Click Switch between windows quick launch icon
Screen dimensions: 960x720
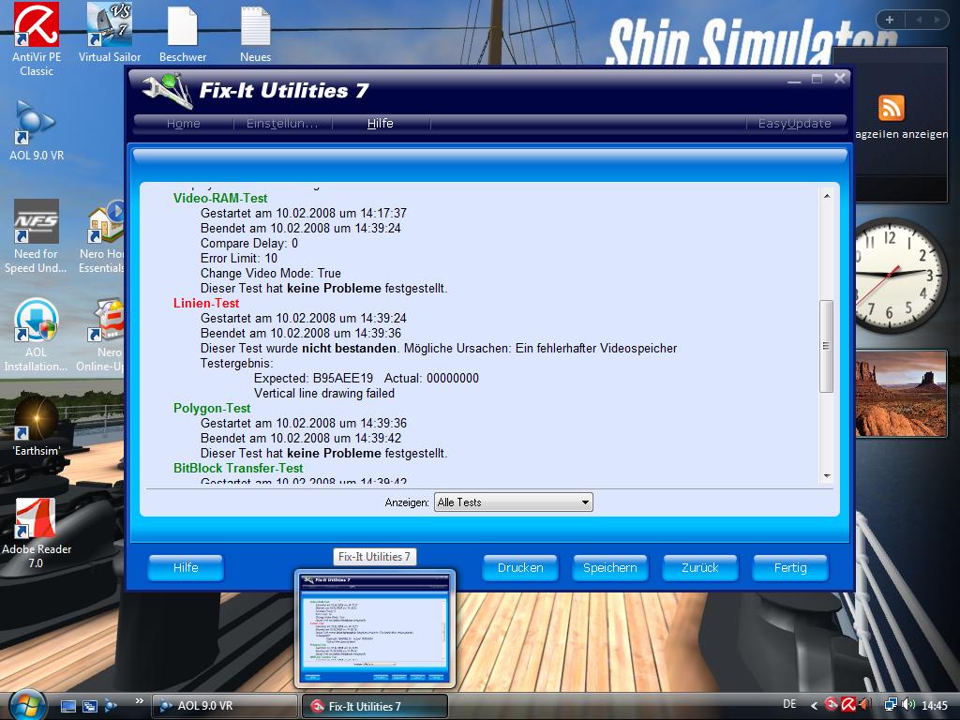(90, 706)
